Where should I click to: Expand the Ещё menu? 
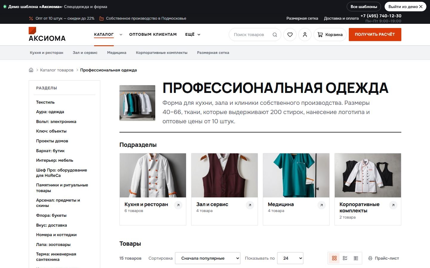tap(193, 35)
